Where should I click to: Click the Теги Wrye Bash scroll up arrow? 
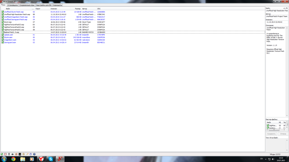coord(287,140)
